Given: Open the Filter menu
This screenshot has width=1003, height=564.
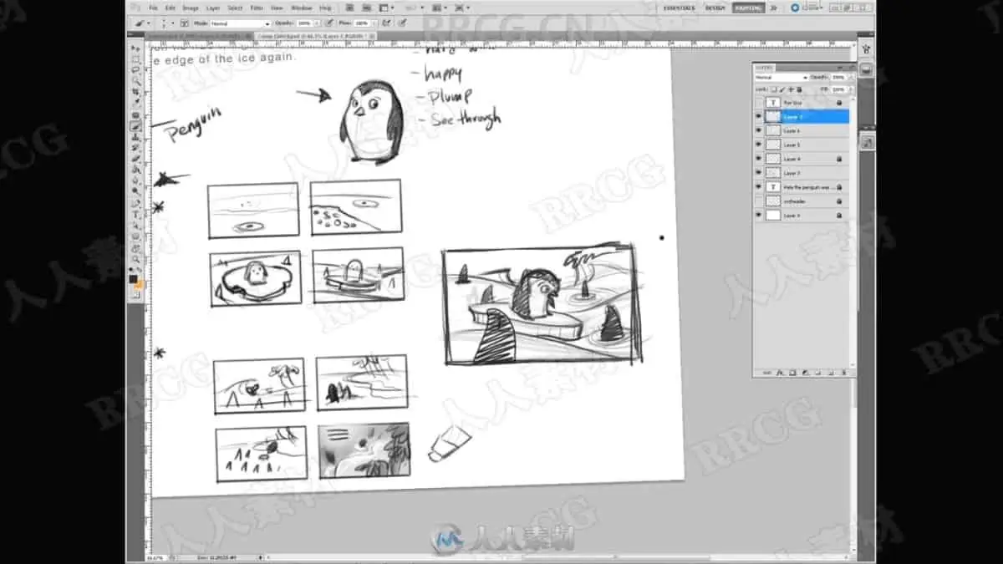Looking at the screenshot, I should point(257,8).
